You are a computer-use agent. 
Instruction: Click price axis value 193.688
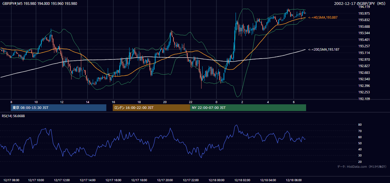point(364,27)
